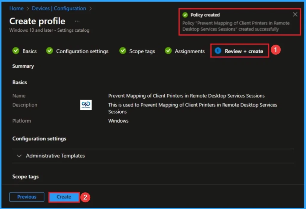Open the Configuration settings step
Viewport: 306px width, 209px height.
[82, 51]
